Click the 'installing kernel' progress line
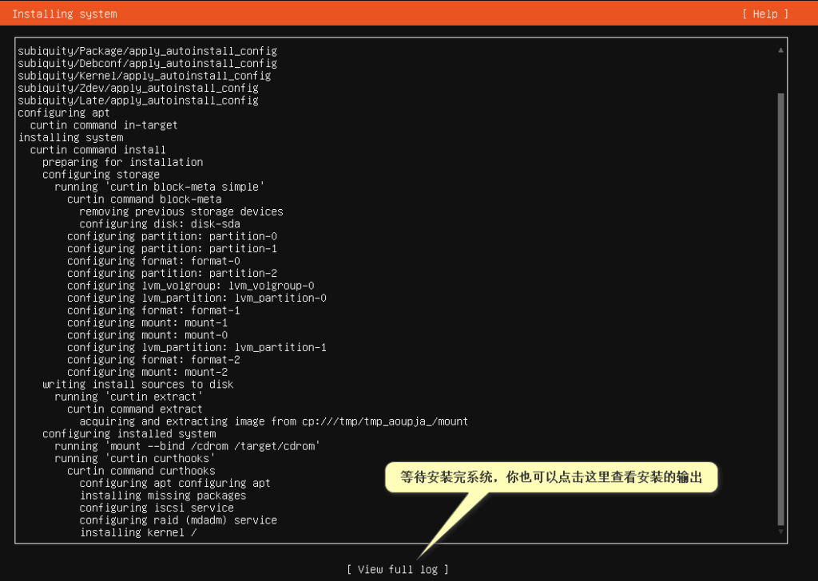Image resolution: width=818 pixels, height=581 pixels. [x=137, y=532]
